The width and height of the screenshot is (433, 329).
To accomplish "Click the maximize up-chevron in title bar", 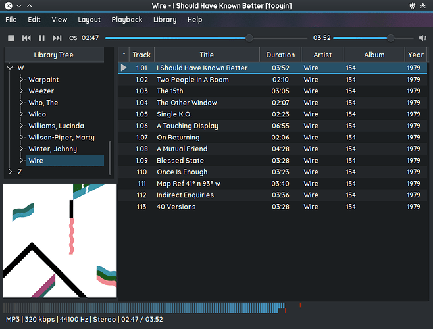I will point(29,5).
